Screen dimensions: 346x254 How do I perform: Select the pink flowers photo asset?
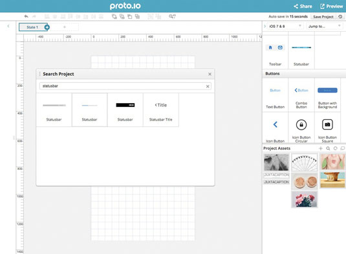click(x=305, y=200)
